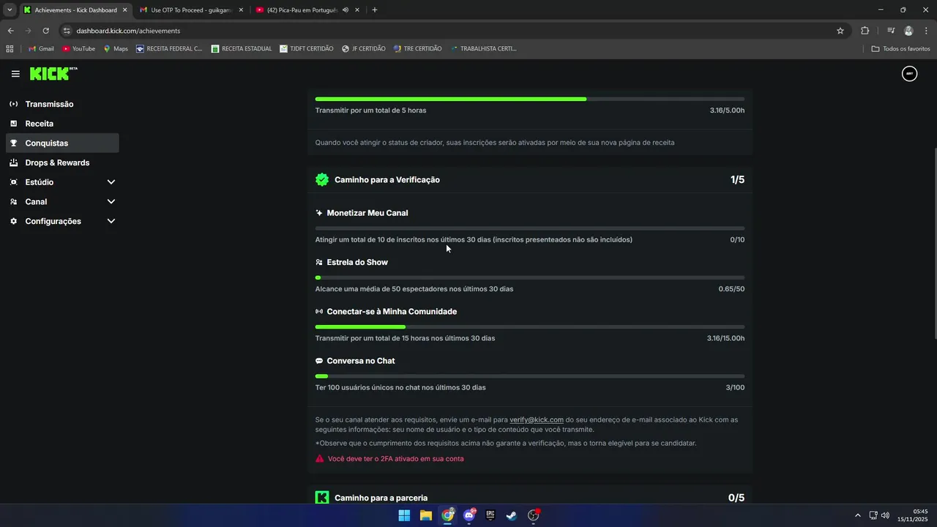The width and height of the screenshot is (937, 527).
Task: Open the taskbar clock showing 05:45
Action: [x=912, y=515]
